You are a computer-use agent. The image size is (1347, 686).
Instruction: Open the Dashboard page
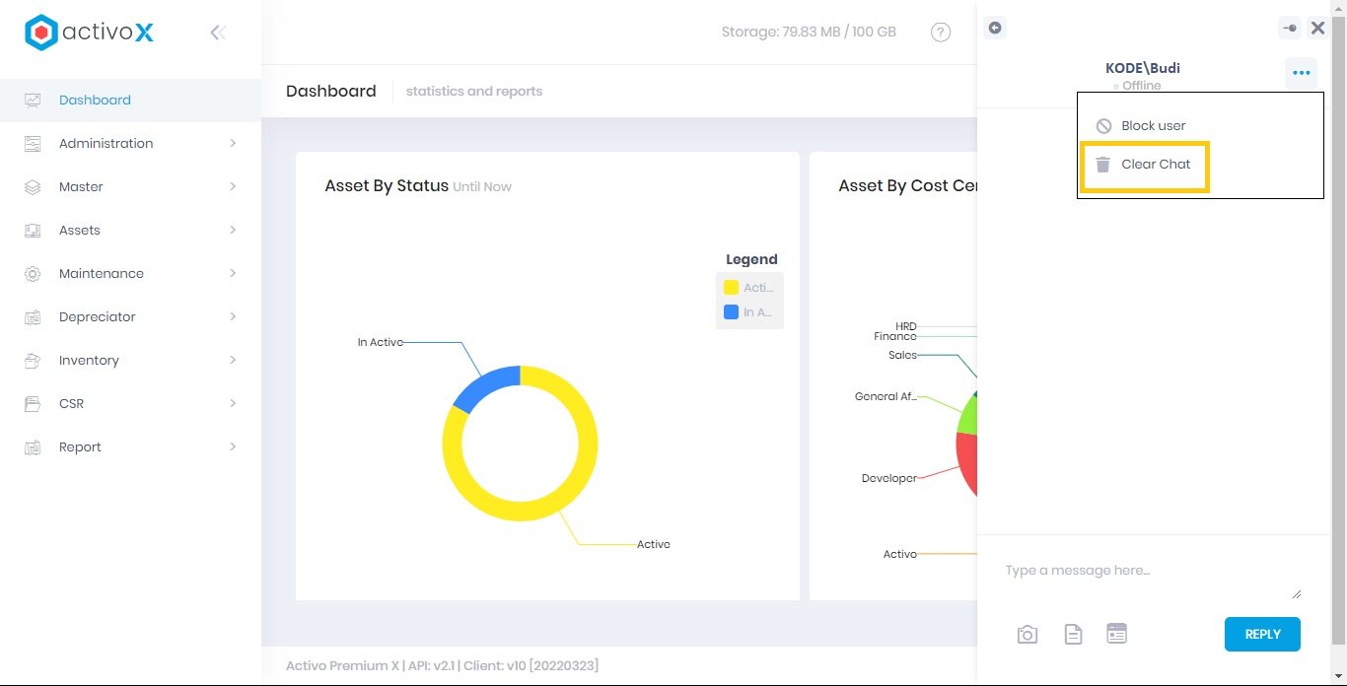click(95, 100)
